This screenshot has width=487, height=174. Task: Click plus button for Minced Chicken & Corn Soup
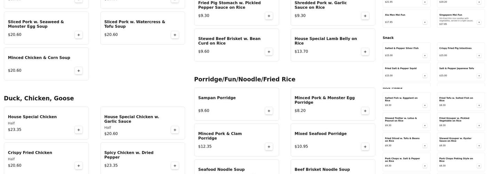tap(79, 71)
